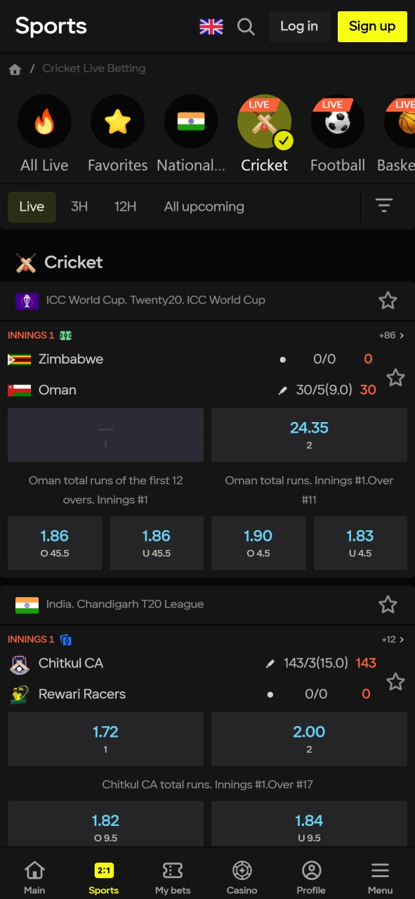
Task: Go home using the breadcrumb house icon
Action: click(15, 68)
